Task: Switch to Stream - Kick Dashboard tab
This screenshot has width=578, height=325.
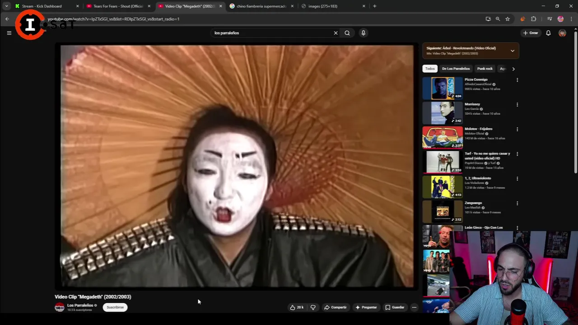Action: tap(43, 6)
